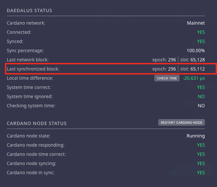The width and height of the screenshot is (217, 187).
Task: Click the Cardano node time correct YES value
Action: coord(201,154)
